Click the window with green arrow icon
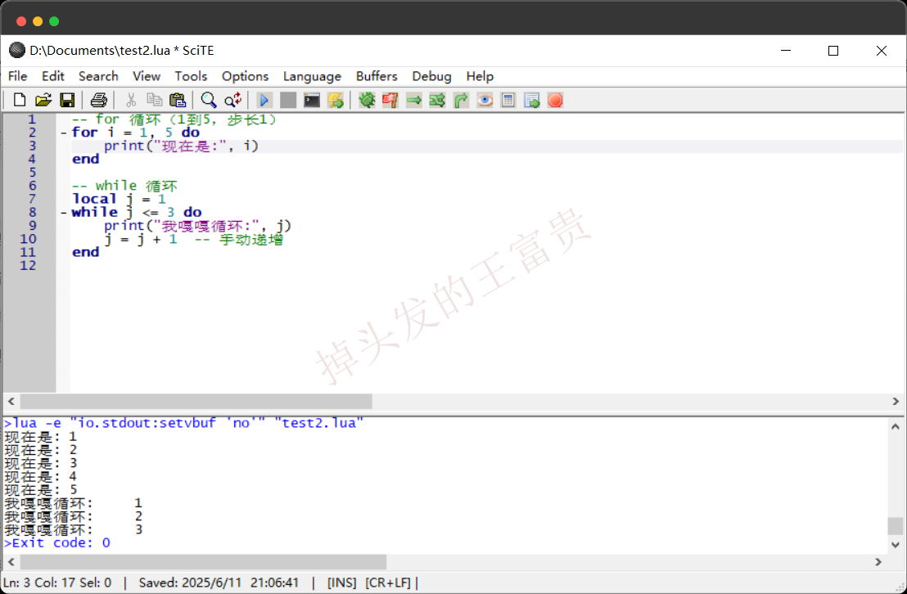Image resolution: width=907 pixels, height=594 pixels. (531, 100)
